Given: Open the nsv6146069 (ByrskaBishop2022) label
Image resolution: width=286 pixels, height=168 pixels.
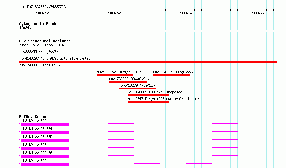Looking at the screenshot, I should point(156,92).
